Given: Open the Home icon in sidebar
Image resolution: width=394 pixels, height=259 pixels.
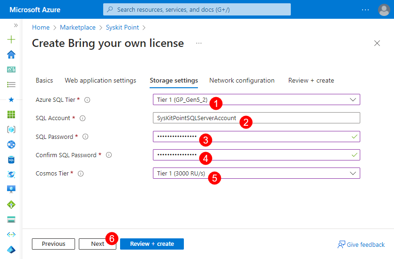Looking at the screenshot, I should coord(11,54).
